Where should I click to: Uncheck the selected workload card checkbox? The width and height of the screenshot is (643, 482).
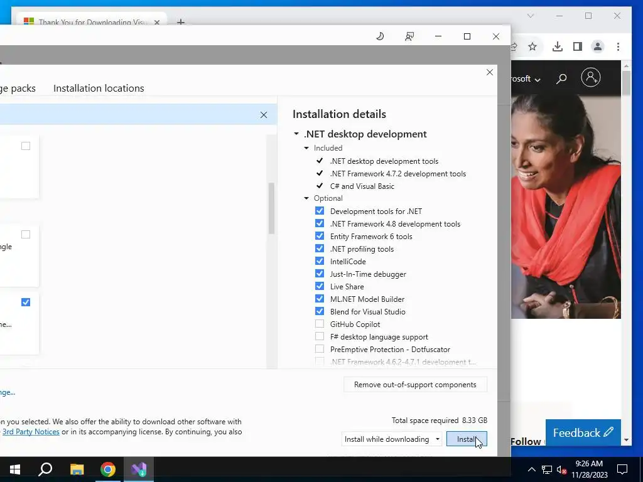(x=26, y=303)
